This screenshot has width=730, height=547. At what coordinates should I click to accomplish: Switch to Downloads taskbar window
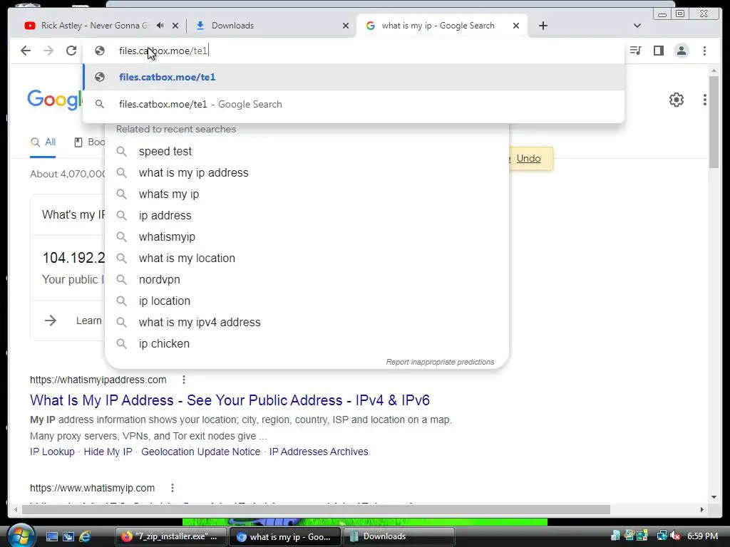(x=399, y=537)
